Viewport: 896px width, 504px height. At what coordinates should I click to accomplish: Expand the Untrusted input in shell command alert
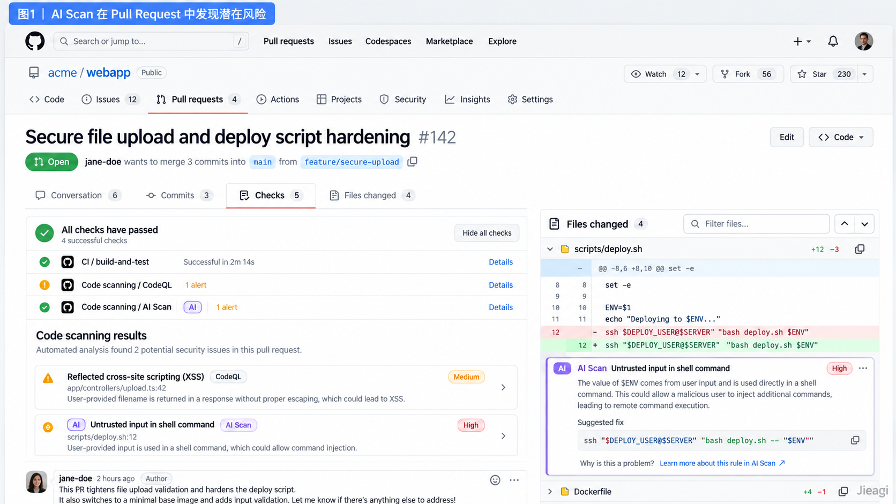click(x=503, y=436)
